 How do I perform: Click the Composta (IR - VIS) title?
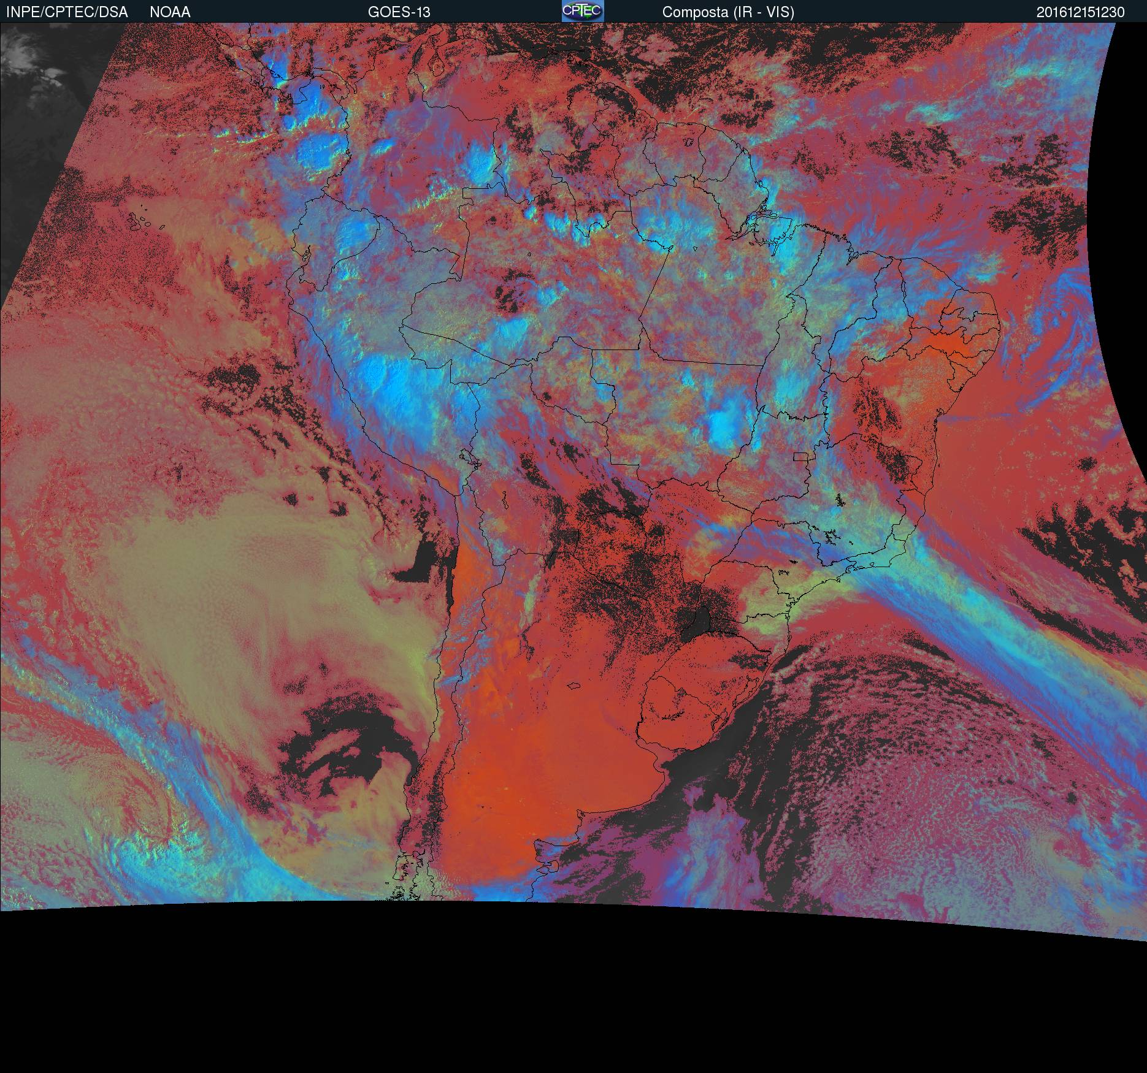click(728, 12)
